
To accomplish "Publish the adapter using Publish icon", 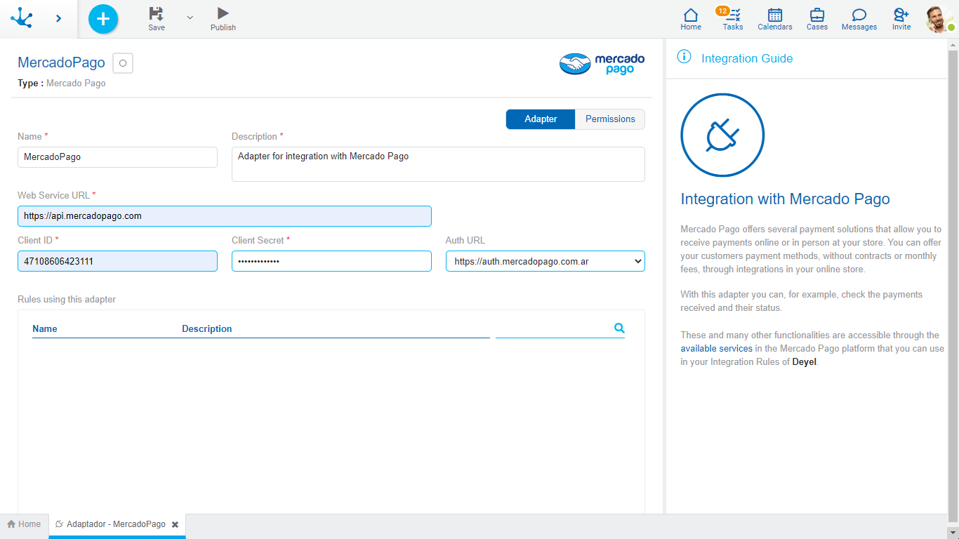I will pyautogui.click(x=223, y=14).
